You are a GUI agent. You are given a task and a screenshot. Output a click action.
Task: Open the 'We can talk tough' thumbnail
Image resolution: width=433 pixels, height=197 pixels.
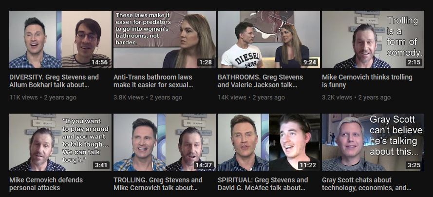coord(60,142)
